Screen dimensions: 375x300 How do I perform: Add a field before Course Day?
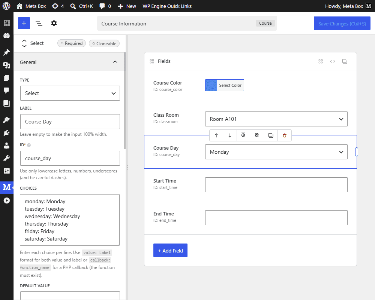[243, 135]
